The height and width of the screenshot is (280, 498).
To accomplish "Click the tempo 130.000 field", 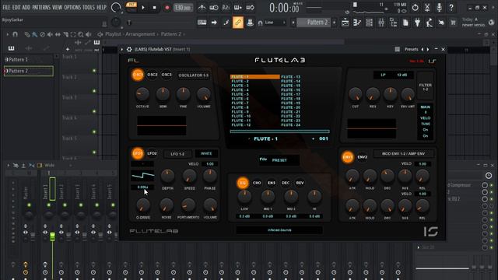I will pos(183,7).
